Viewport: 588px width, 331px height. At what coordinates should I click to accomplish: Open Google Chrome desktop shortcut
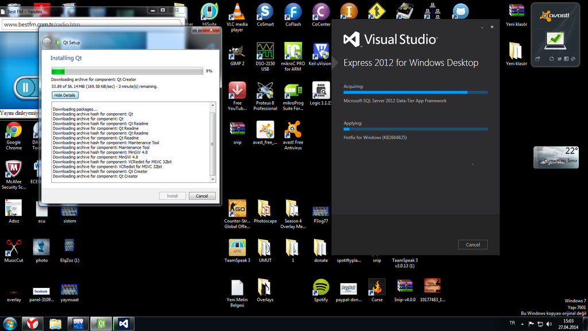(x=14, y=136)
